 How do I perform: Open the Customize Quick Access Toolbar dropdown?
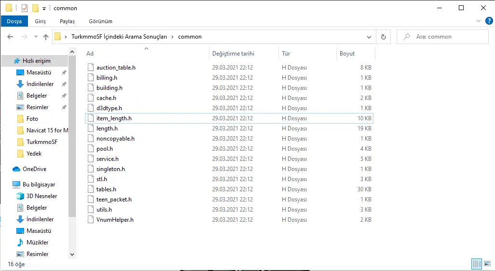pos(44,8)
